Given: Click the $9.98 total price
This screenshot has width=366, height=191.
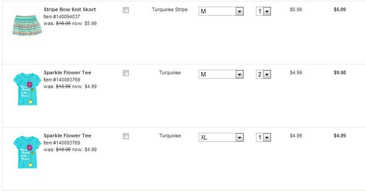Looking at the screenshot, I should [340, 72].
